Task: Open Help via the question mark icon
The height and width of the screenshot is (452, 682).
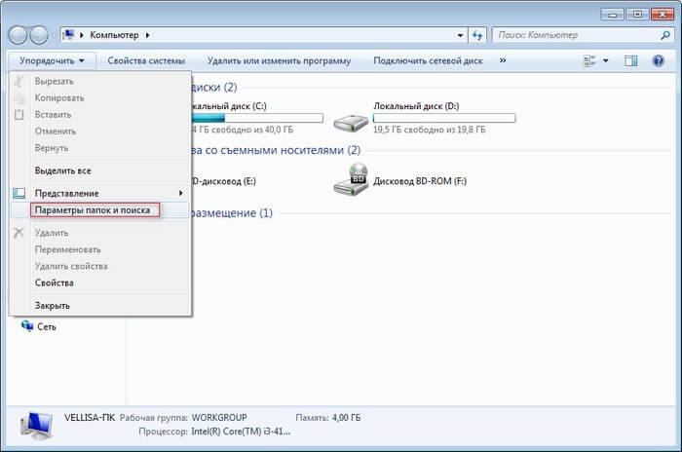Action: [x=659, y=60]
